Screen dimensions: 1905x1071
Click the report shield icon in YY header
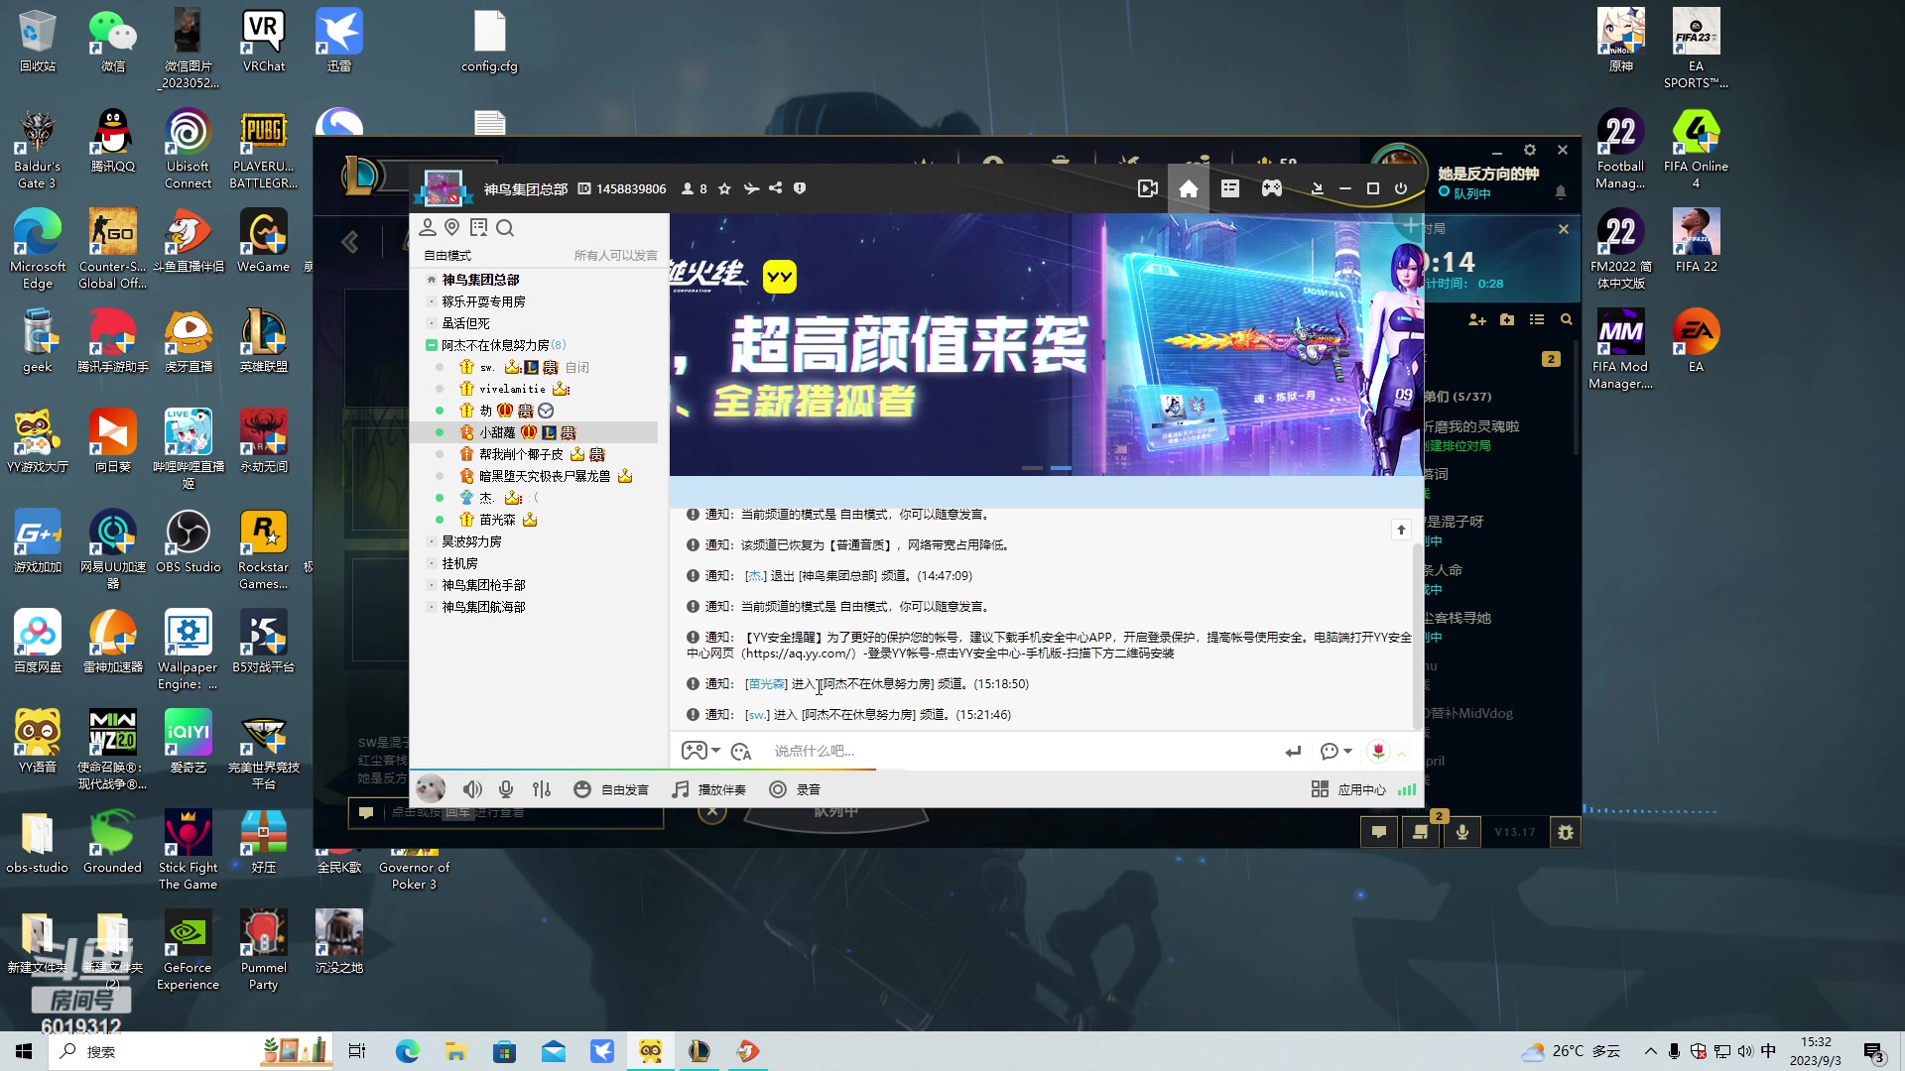[x=800, y=188]
